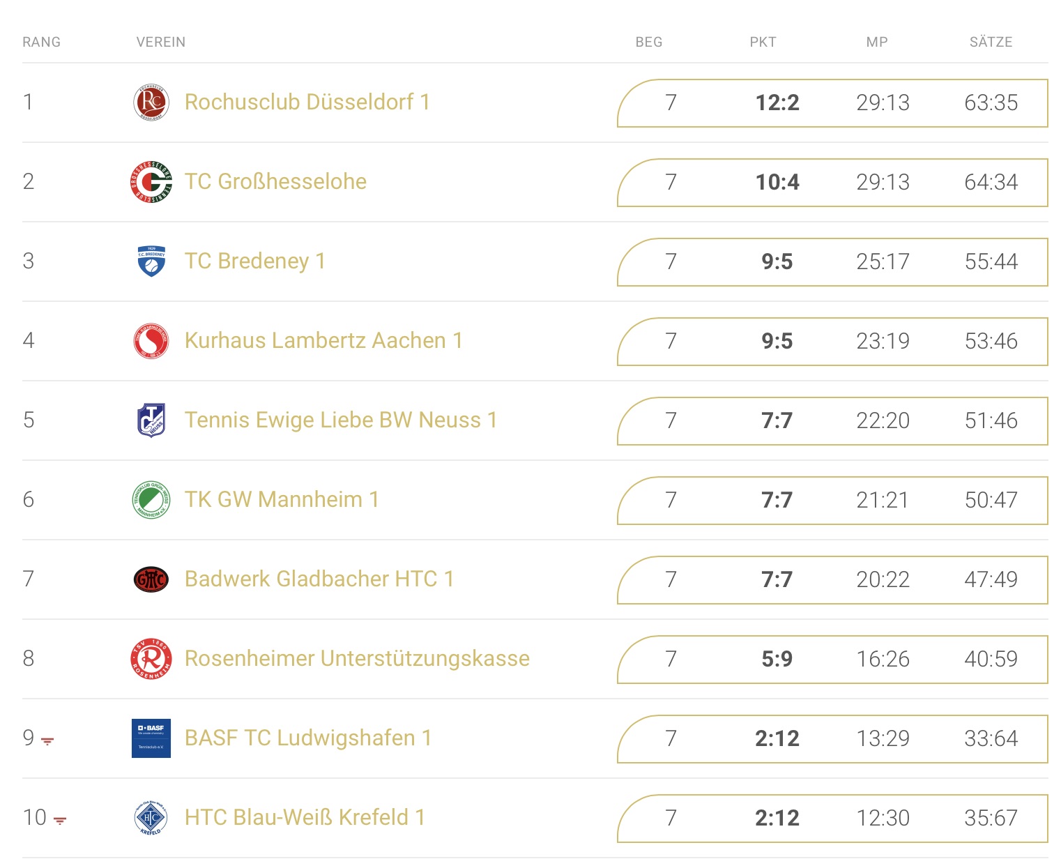Click the SÄTZE column header
The image size is (1061, 859).
coord(991,43)
